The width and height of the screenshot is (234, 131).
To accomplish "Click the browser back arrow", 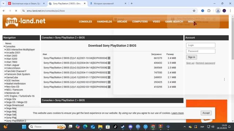I will coord(4,11).
